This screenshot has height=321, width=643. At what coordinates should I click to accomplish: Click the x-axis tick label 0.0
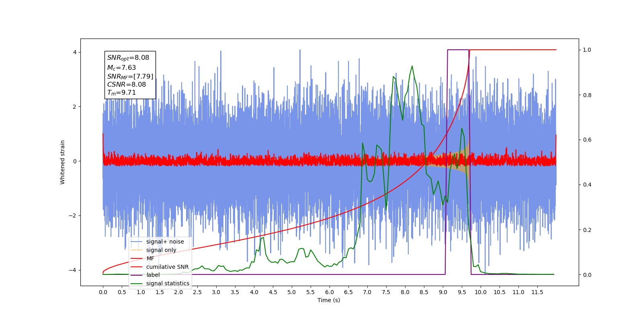click(x=103, y=292)
